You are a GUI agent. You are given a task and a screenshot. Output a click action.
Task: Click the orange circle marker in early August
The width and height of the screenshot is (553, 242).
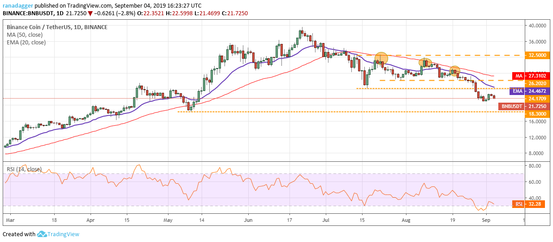(425, 63)
